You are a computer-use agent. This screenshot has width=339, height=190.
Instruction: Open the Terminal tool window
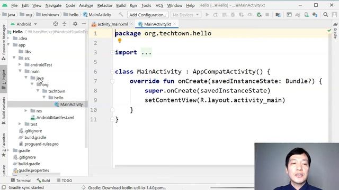pos(21,180)
